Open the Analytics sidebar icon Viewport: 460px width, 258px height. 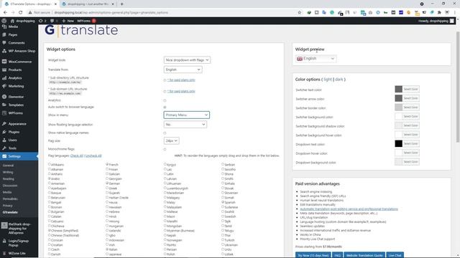click(x=4, y=78)
